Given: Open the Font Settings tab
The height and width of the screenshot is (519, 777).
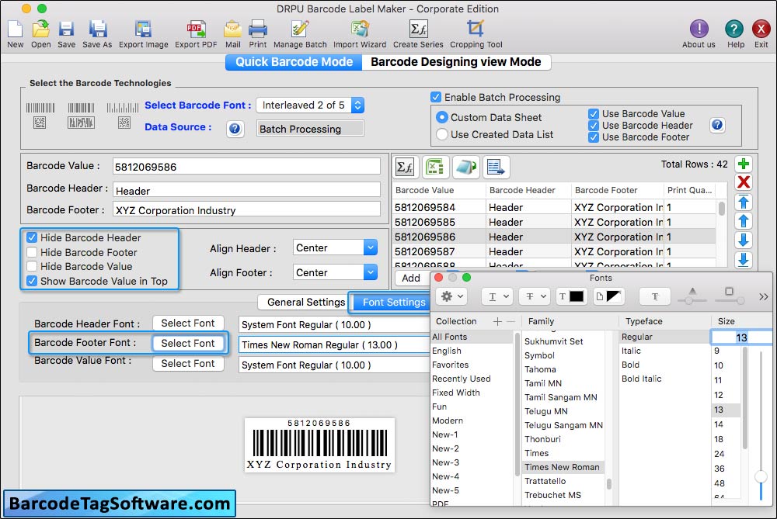Looking at the screenshot, I should click(393, 303).
